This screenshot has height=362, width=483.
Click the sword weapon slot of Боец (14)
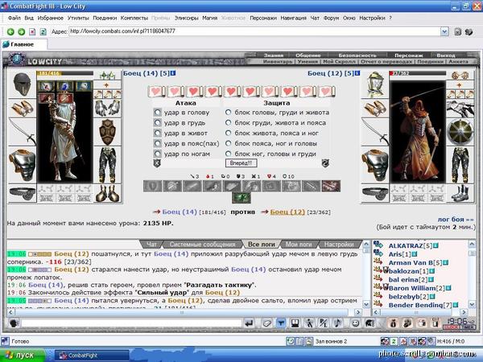pyautogui.click(x=22, y=131)
